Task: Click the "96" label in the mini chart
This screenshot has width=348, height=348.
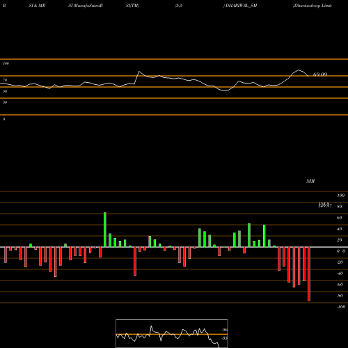Action: click(x=224, y=330)
